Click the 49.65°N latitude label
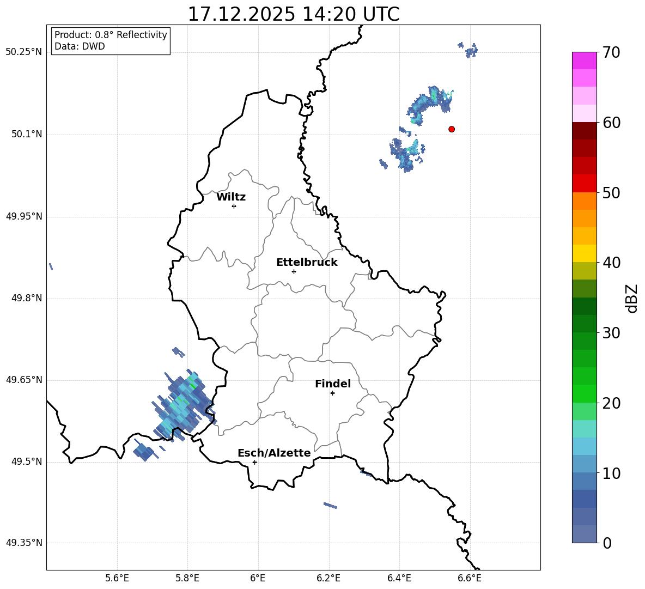The image size is (645, 589). tap(24, 380)
